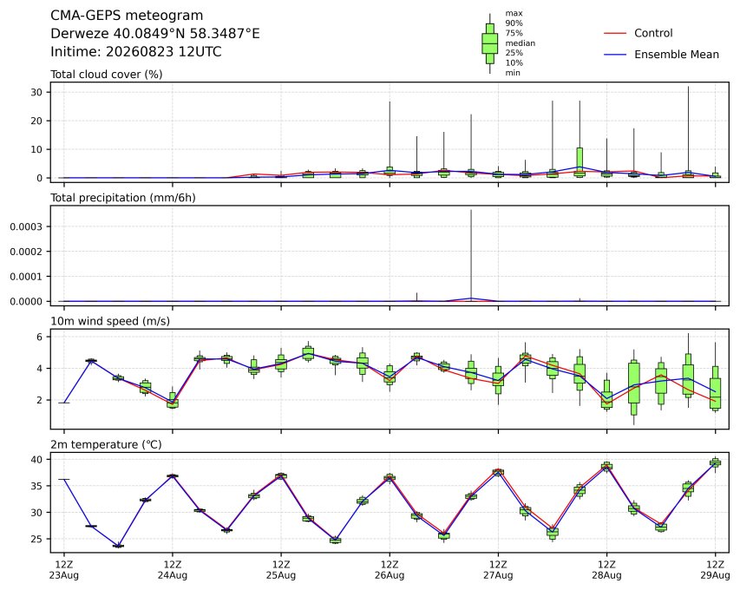Click the red Control legend line
The width and height of the screenshot is (740, 590).
[615, 34]
